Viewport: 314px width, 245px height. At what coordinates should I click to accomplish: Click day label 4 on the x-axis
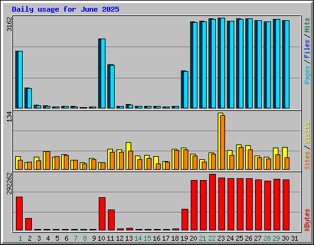[48, 238]
